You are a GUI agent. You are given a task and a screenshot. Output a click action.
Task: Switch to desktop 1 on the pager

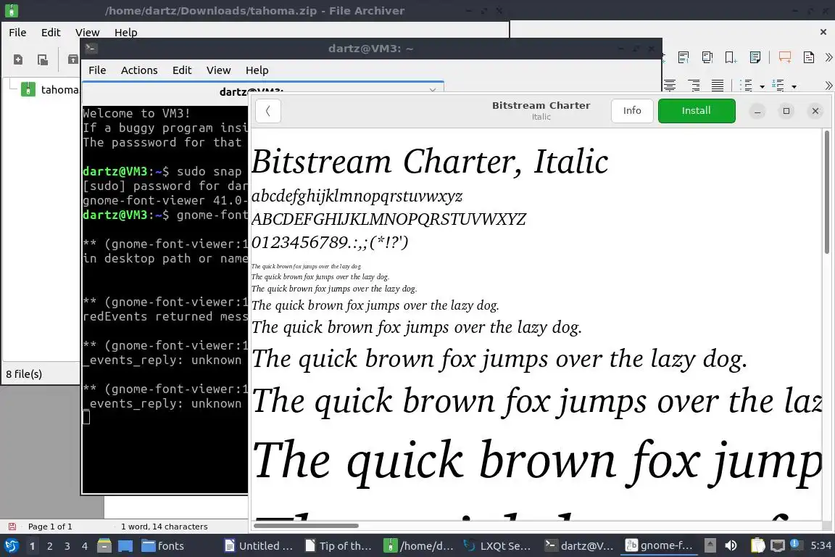point(33,546)
